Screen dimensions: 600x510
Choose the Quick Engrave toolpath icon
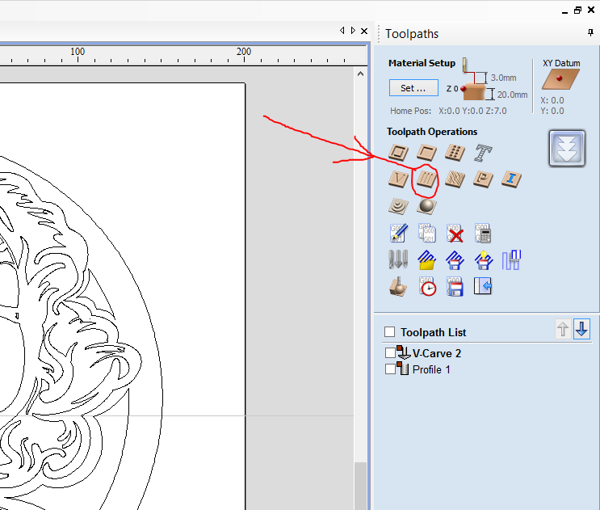483,152
